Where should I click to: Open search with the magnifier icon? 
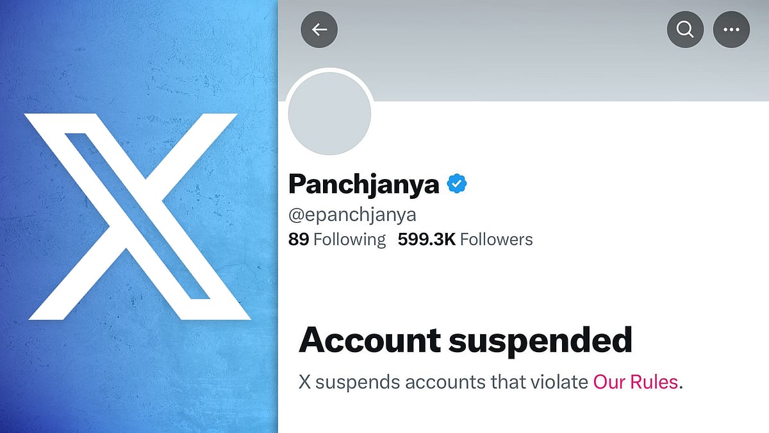685,30
